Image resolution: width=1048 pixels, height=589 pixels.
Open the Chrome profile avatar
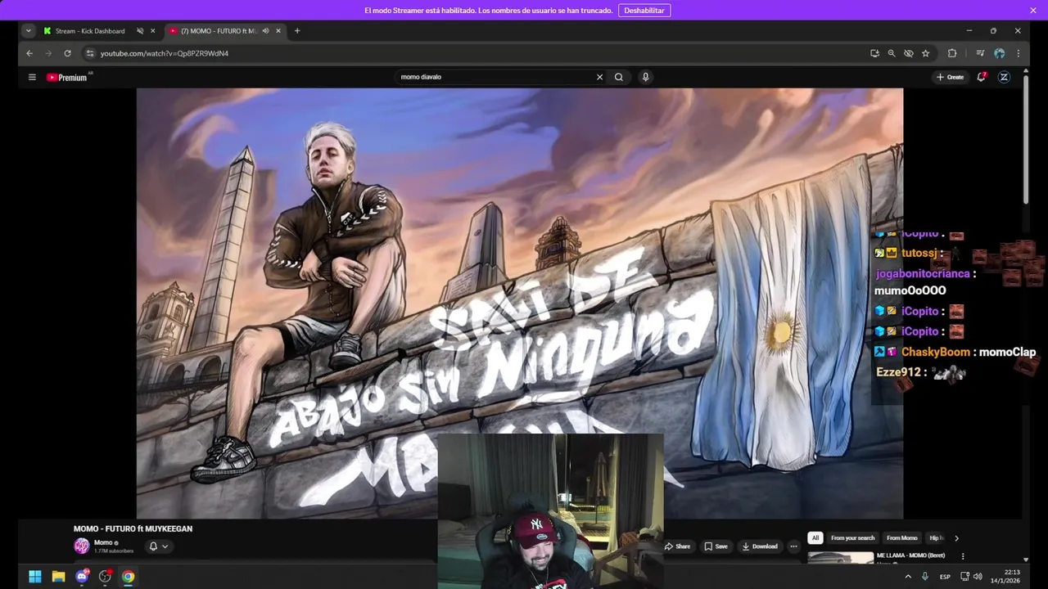coord(1000,53)
